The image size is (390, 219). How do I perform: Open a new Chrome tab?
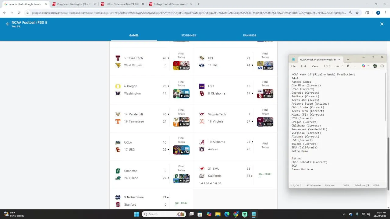pyautogui.click(x=199, y=4)
